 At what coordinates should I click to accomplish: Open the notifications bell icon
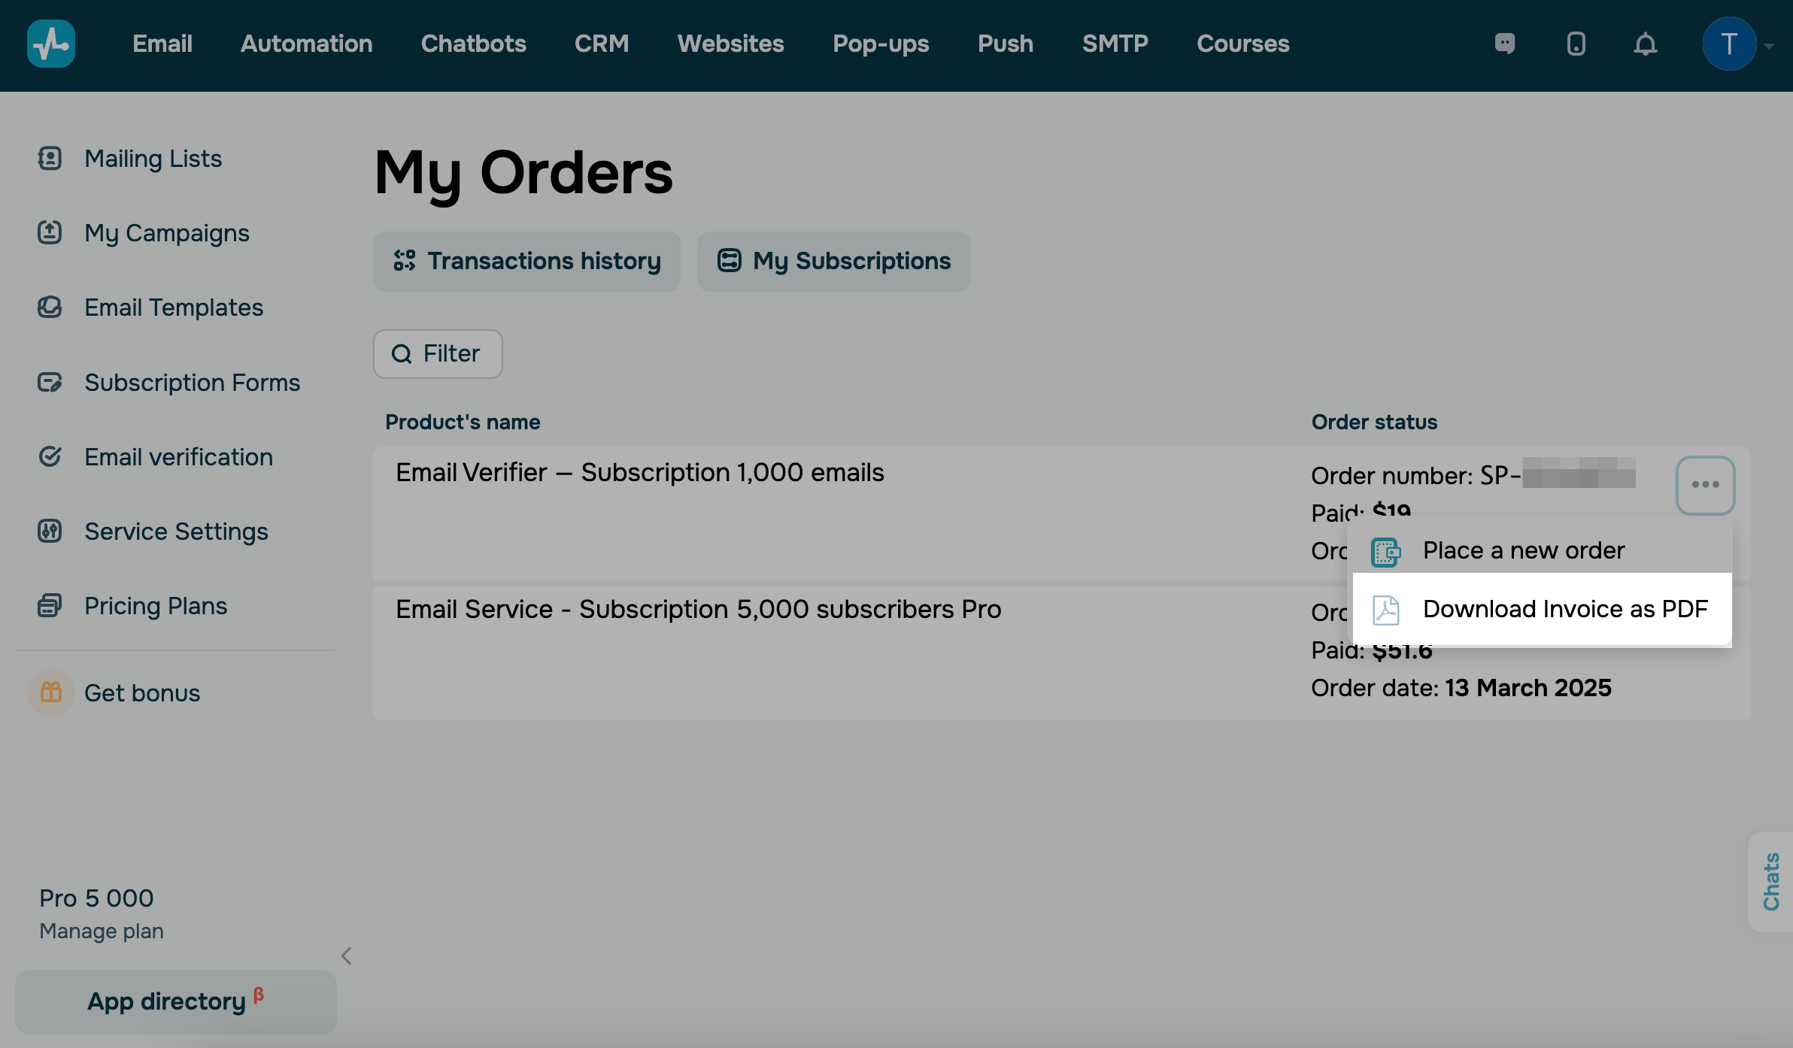click(1645, 44)
